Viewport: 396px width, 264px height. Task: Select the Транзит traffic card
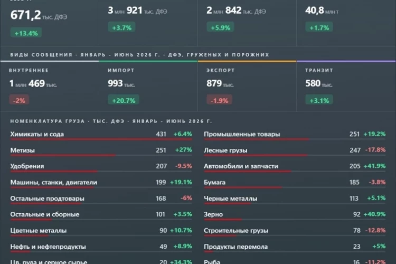pos(346,86)
